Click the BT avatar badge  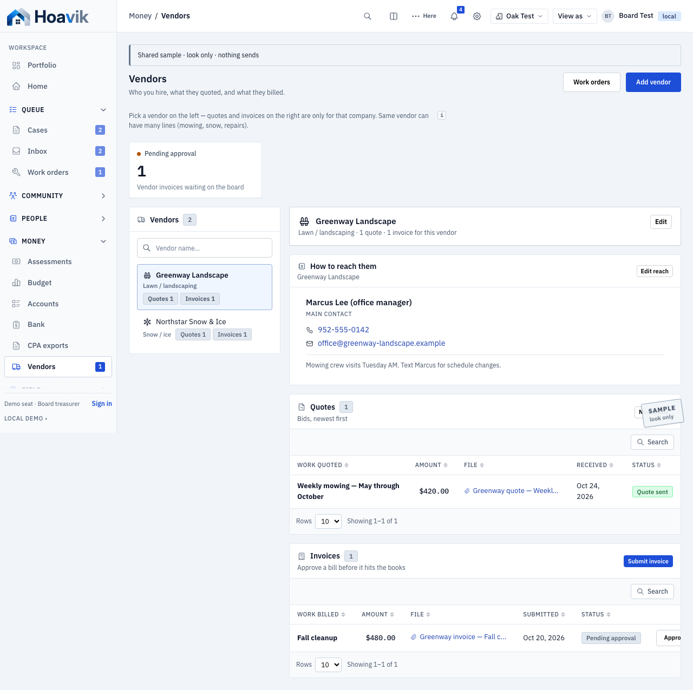(608, 16)
